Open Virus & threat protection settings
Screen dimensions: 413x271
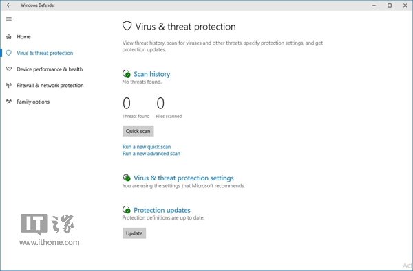tap(184, 178)
